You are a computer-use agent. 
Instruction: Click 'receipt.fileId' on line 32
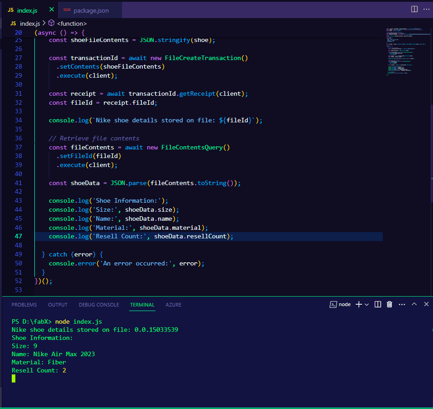pos(128,102)
